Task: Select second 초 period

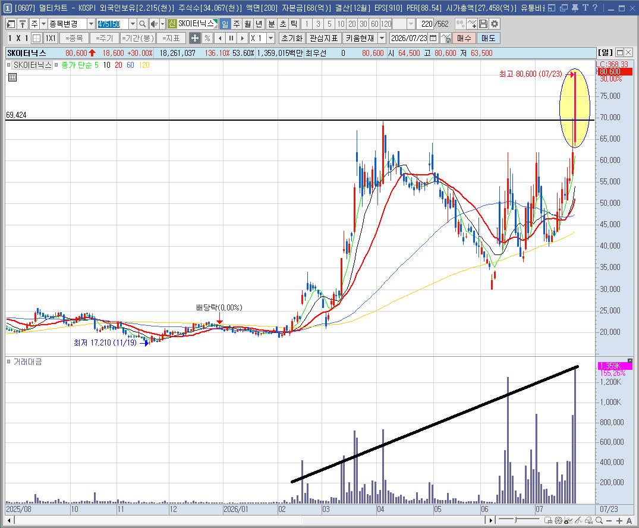Action: coord(283,24)
